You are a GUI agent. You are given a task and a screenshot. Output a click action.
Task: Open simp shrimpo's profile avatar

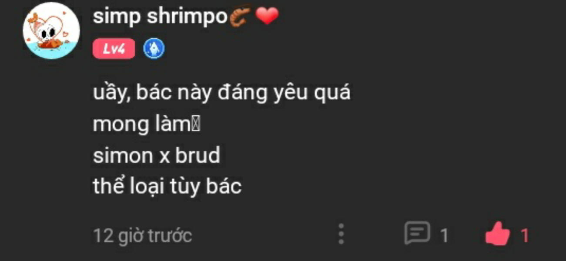pos(51,31)
